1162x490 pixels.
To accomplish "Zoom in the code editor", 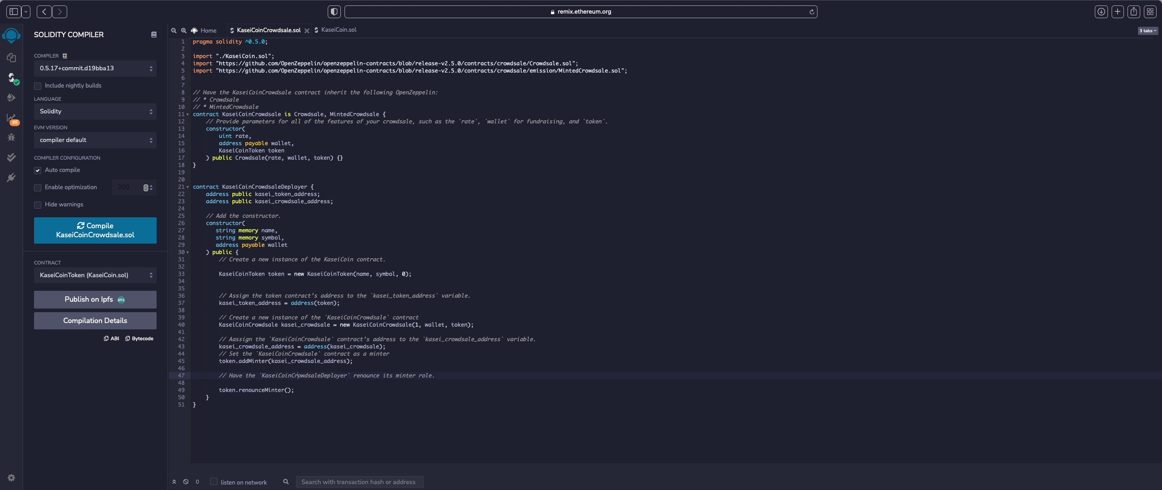I will tap(183, 30).
